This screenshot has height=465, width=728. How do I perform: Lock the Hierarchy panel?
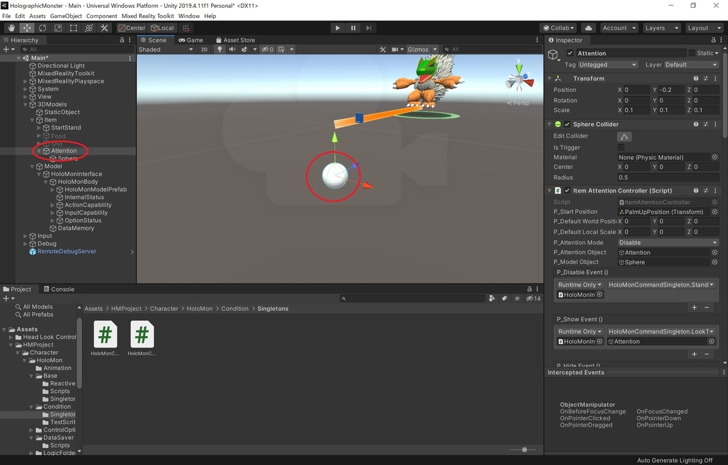[x=122, y=40]
